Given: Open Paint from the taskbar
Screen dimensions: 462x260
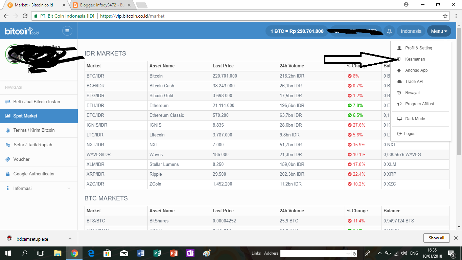Looking at the screenshot, I should tap(207, 253).
